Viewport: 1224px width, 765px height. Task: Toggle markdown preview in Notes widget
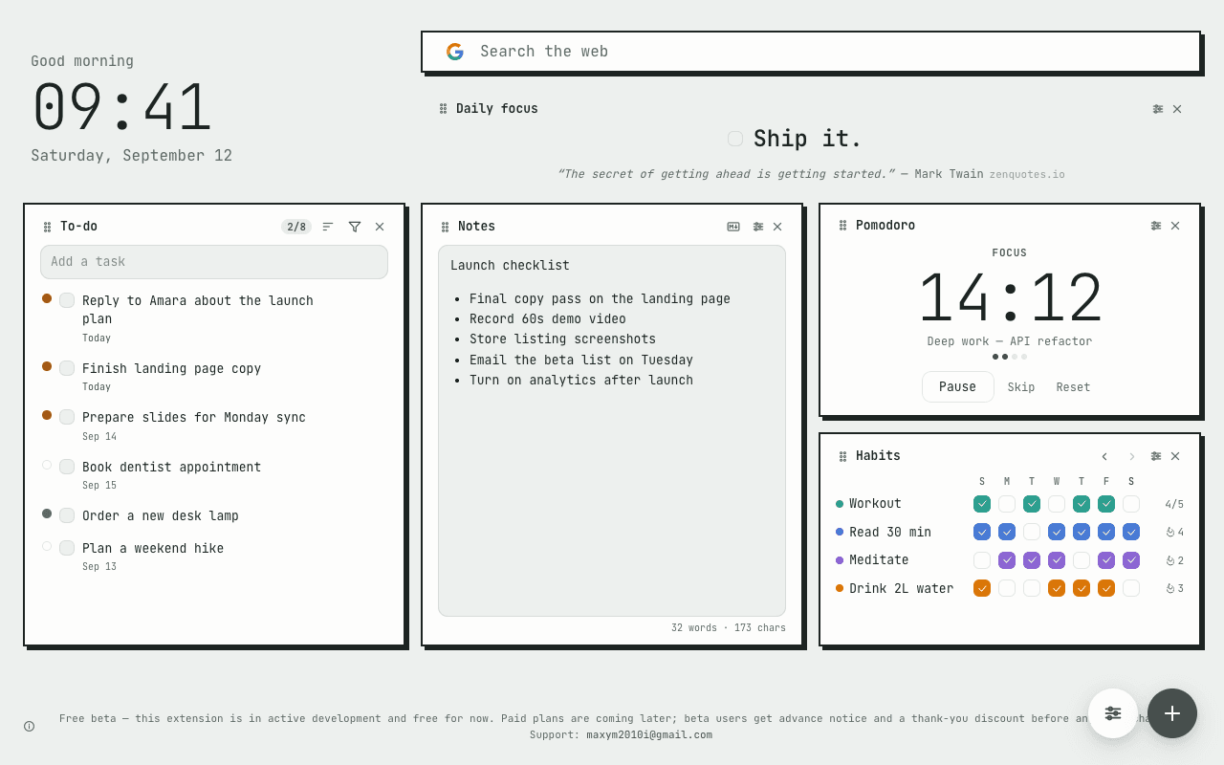(x=733, y=227)
